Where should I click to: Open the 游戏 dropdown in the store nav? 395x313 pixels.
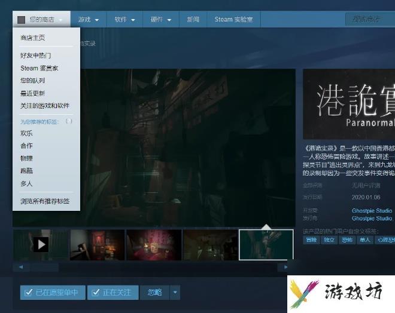point(89,19)
